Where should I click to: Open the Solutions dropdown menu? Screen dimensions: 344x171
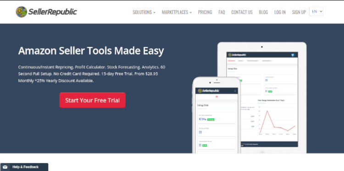pos(144,12)
